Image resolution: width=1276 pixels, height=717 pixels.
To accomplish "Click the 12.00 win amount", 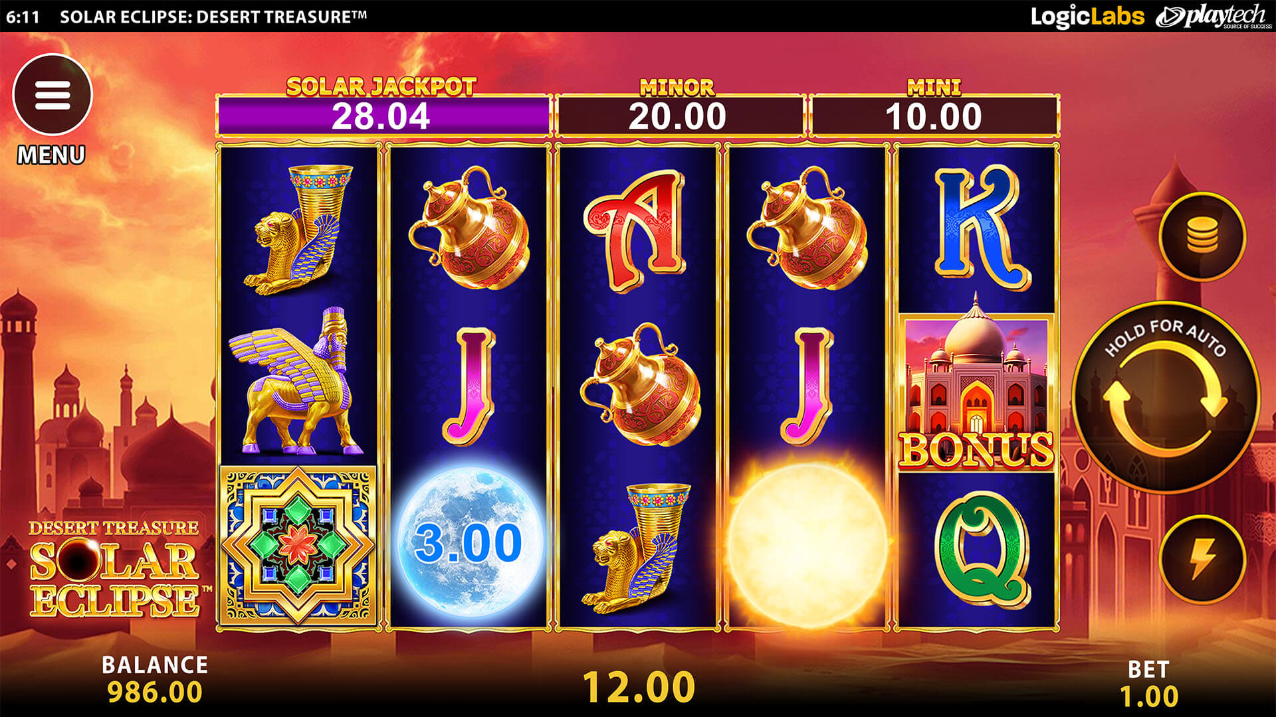I will click(639, 687).
